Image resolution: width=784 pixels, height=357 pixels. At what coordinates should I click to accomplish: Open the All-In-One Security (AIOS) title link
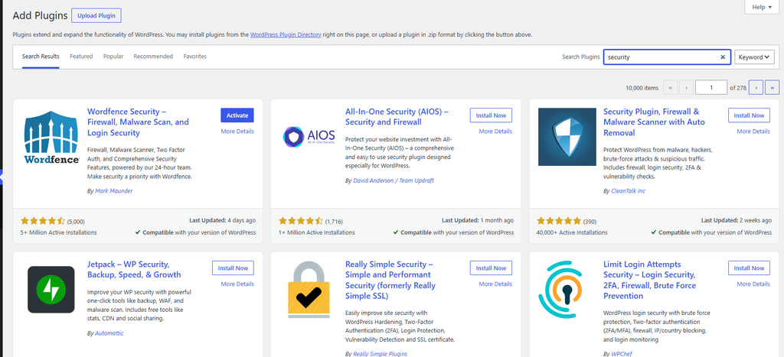397,117
